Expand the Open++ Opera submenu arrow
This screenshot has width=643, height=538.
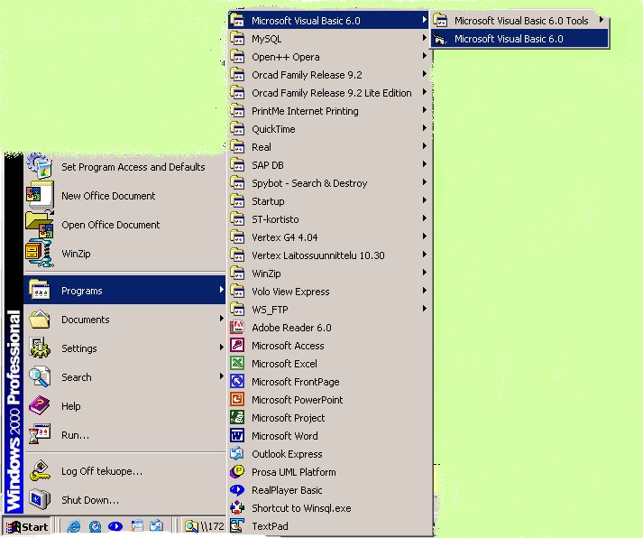pyautogui.click(x=425, y=56)
